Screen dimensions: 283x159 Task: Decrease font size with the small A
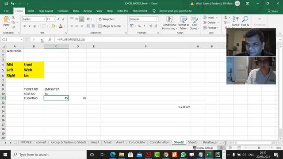point(63,19)
